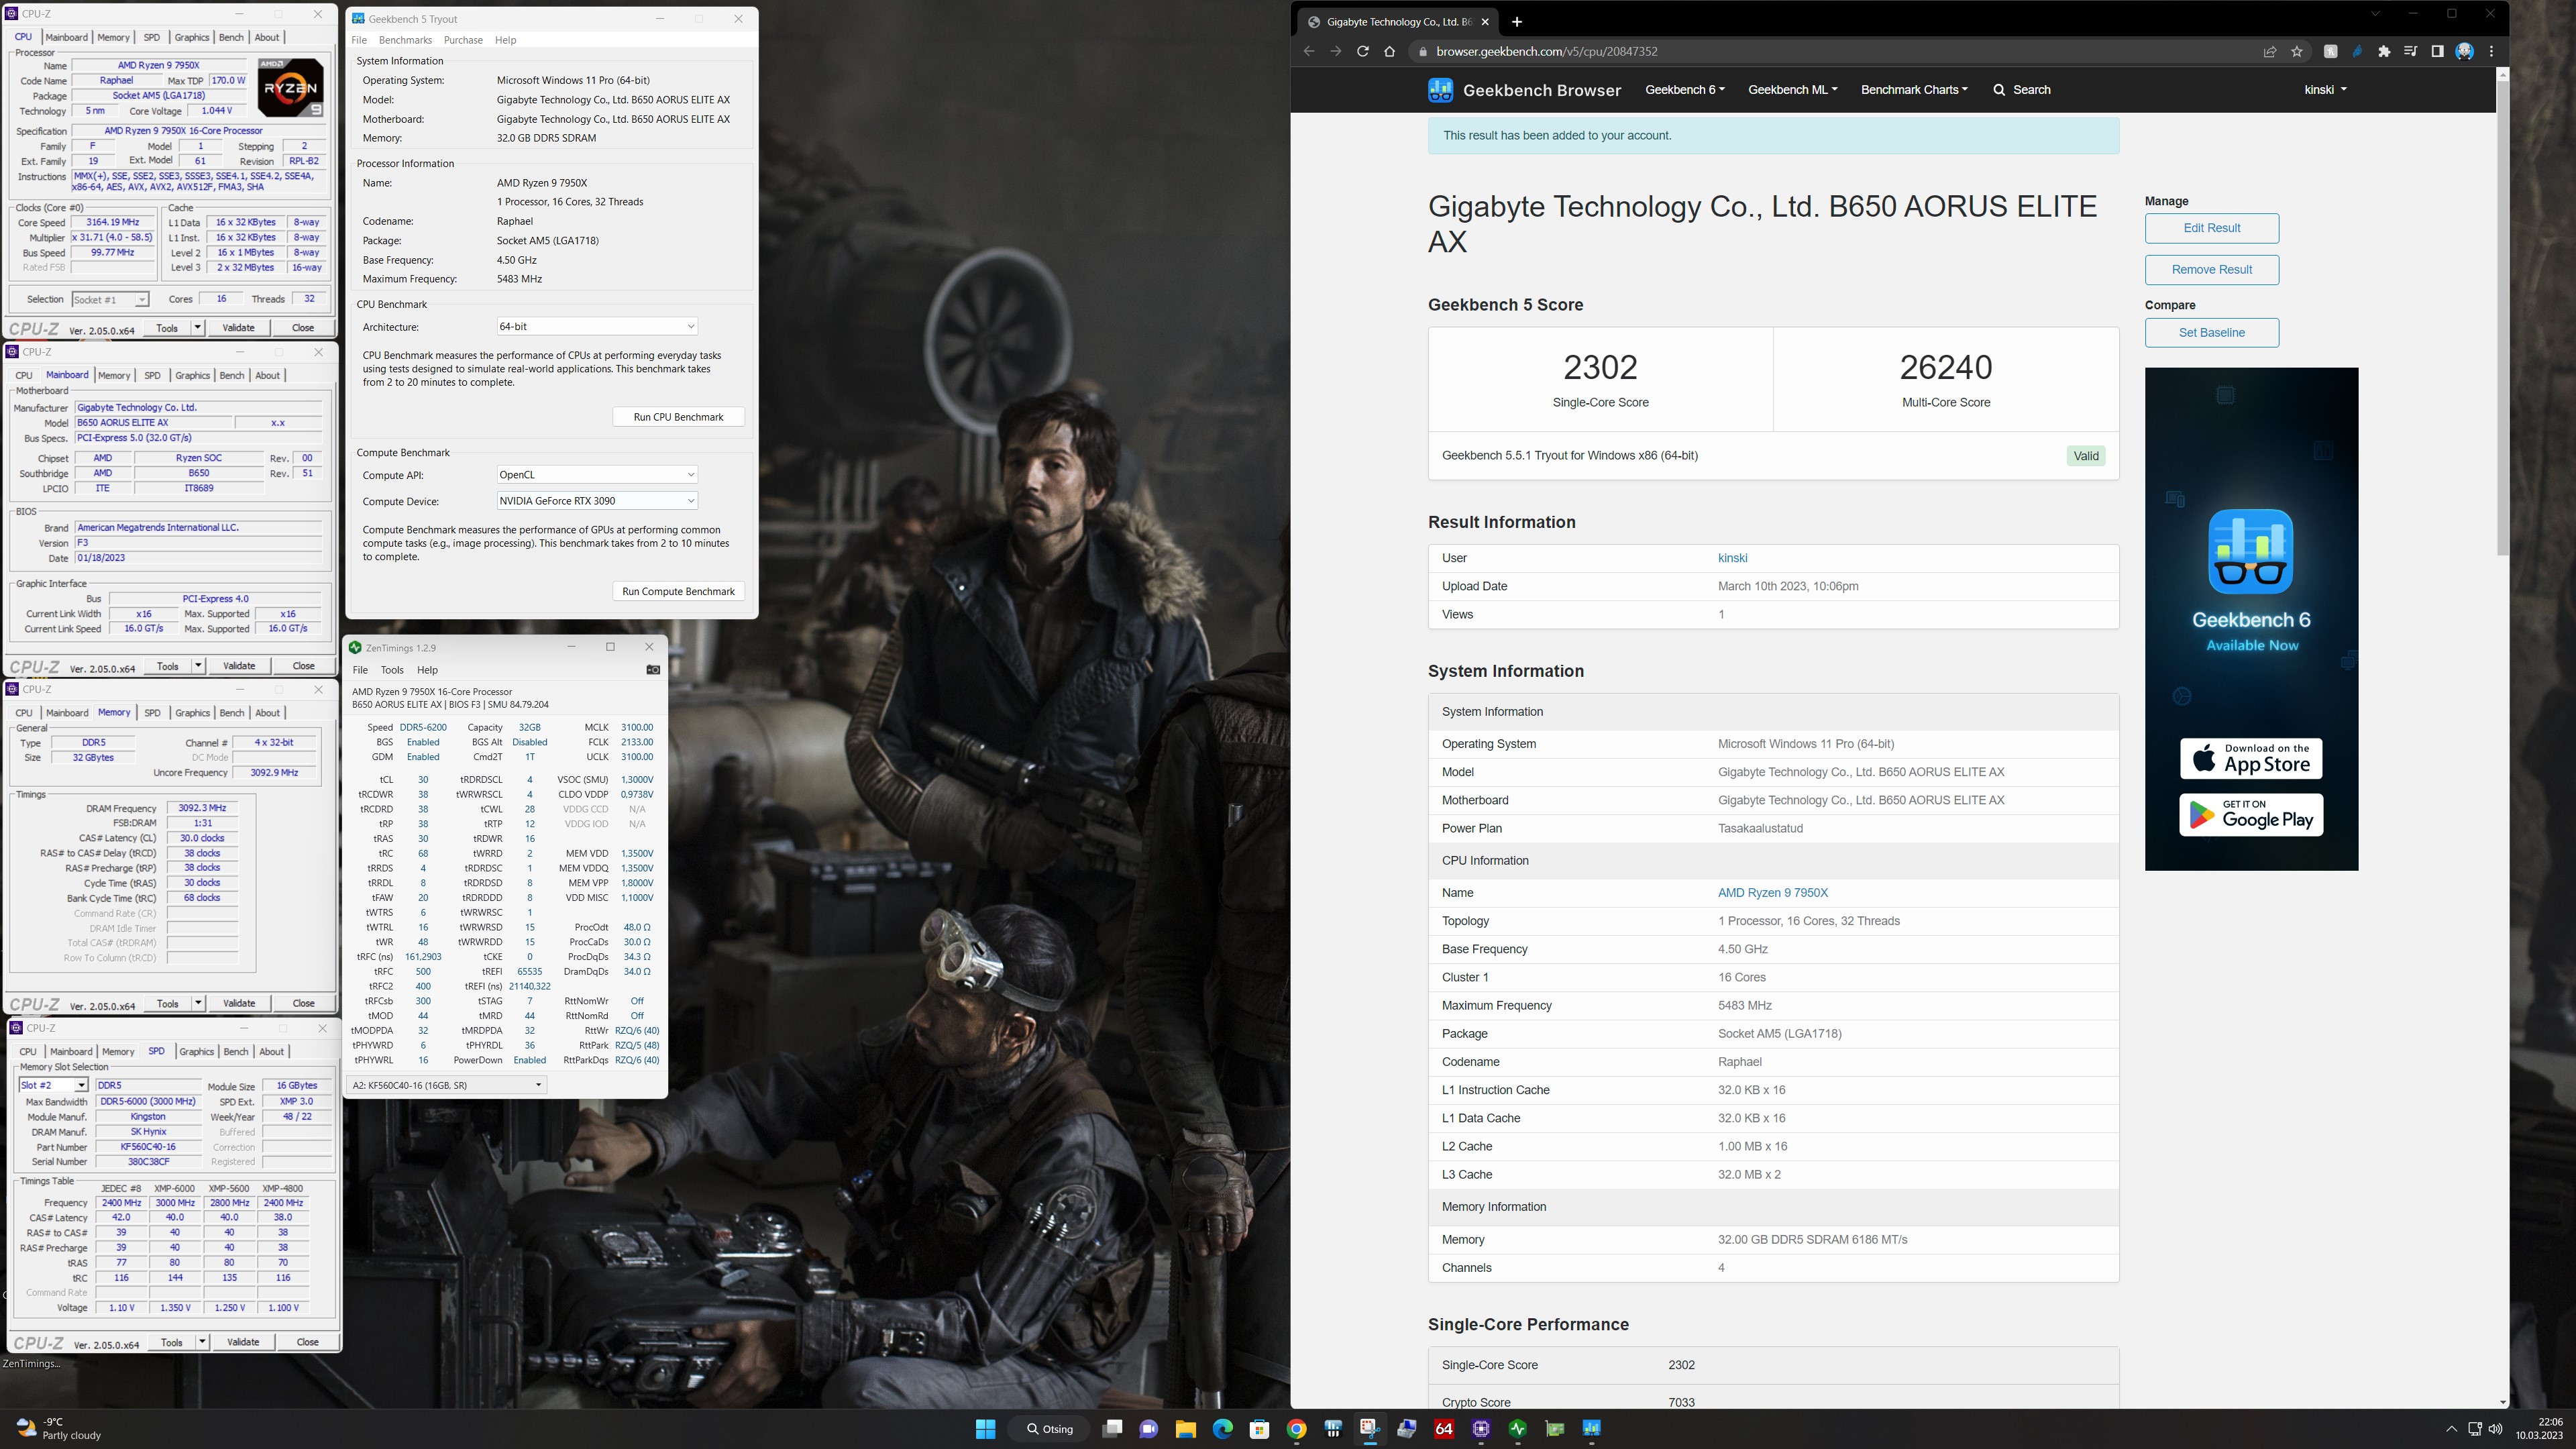Screen dimensions: 2576x1449
Task: Open the Architecture 64-bit dropdown
Action: (597, 327)
